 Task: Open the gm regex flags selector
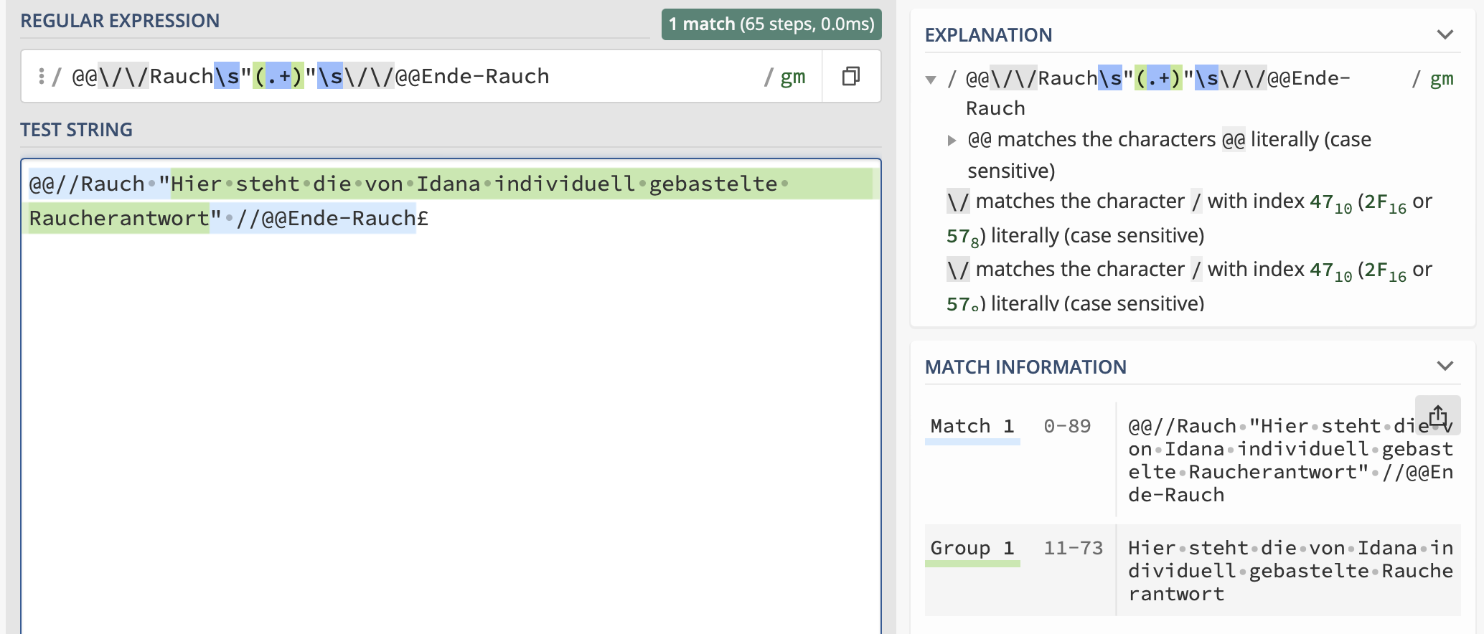[792, 77]
